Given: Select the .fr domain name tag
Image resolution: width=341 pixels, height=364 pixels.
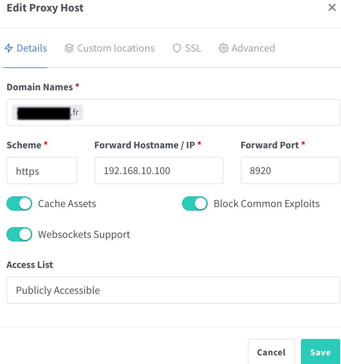Looking at the screenshot, I should click(x=48, y=113).
